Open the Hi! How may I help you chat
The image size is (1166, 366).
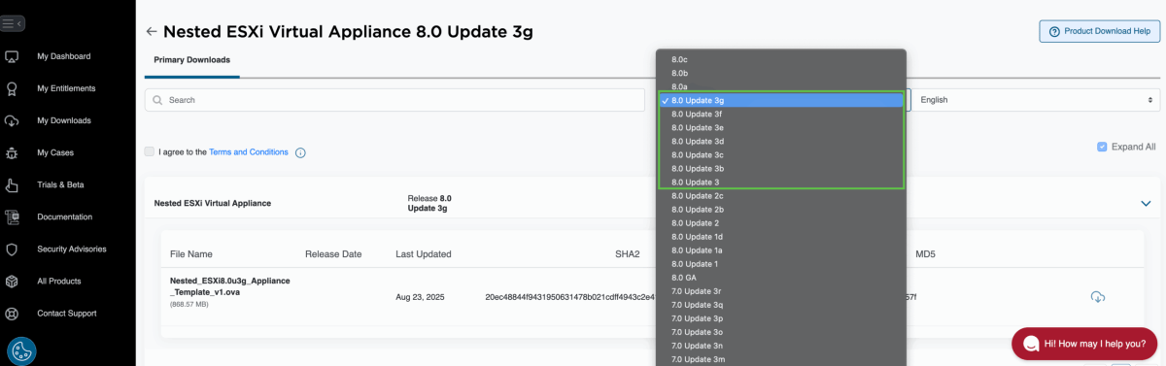point(1083,344)
